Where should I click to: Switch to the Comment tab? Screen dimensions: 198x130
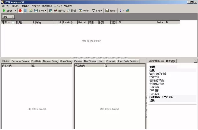click(x=111, y=61)
